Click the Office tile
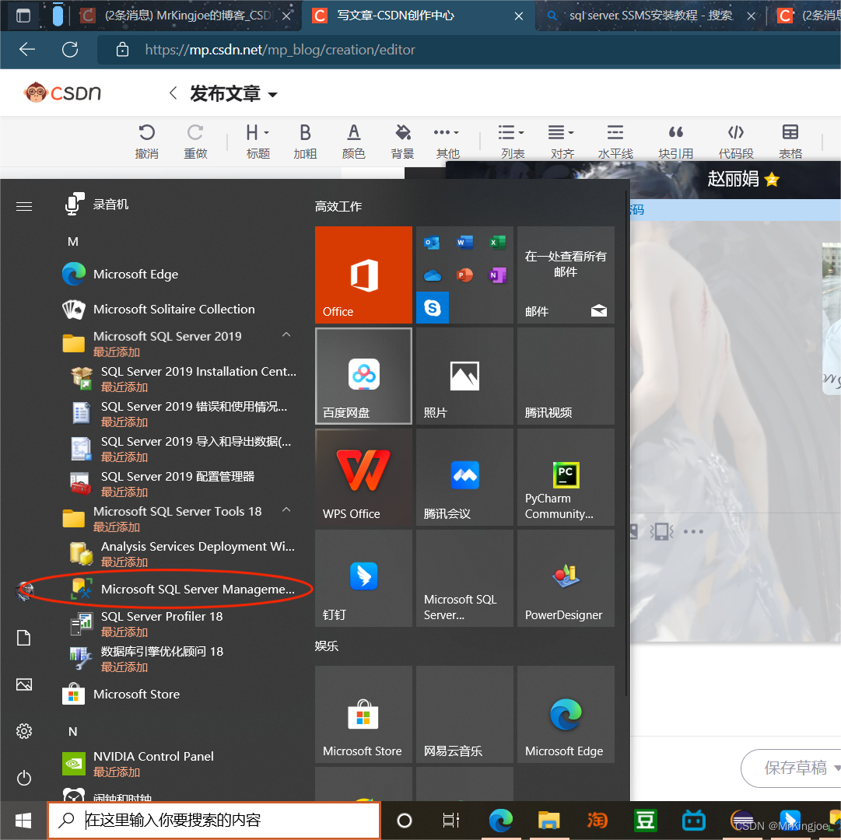 click(x=363, y=275)
